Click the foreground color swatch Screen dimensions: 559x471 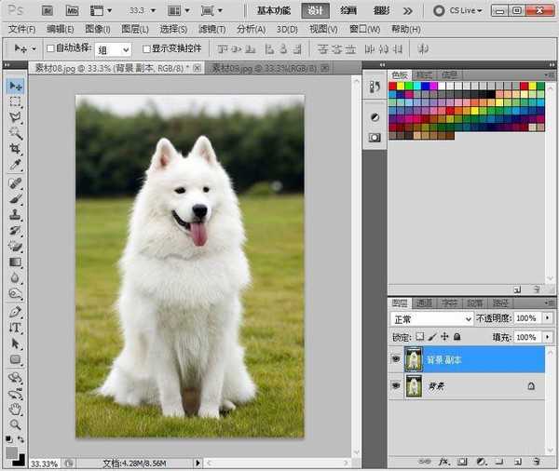[12, 451]
